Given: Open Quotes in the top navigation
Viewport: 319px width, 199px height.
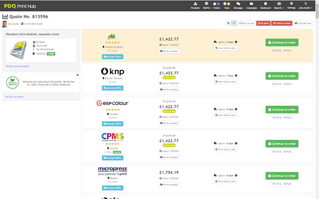Looking at the screenshot, I should pos(206,5).
